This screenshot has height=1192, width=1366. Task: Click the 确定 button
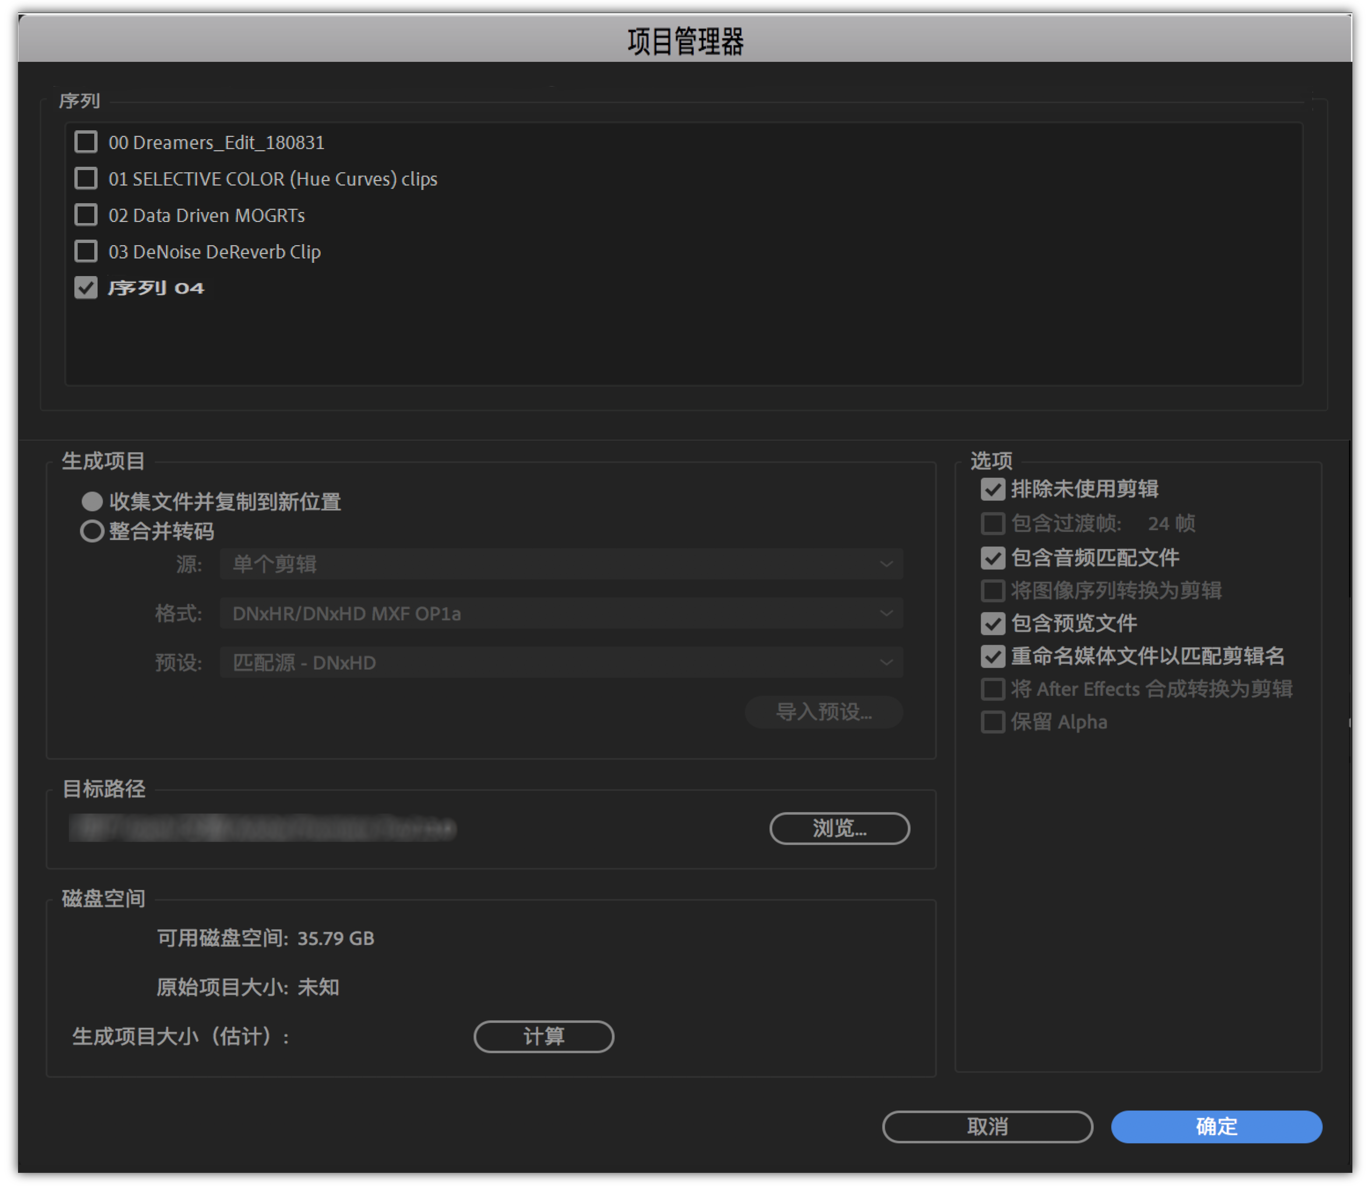pos(1216,1127)
